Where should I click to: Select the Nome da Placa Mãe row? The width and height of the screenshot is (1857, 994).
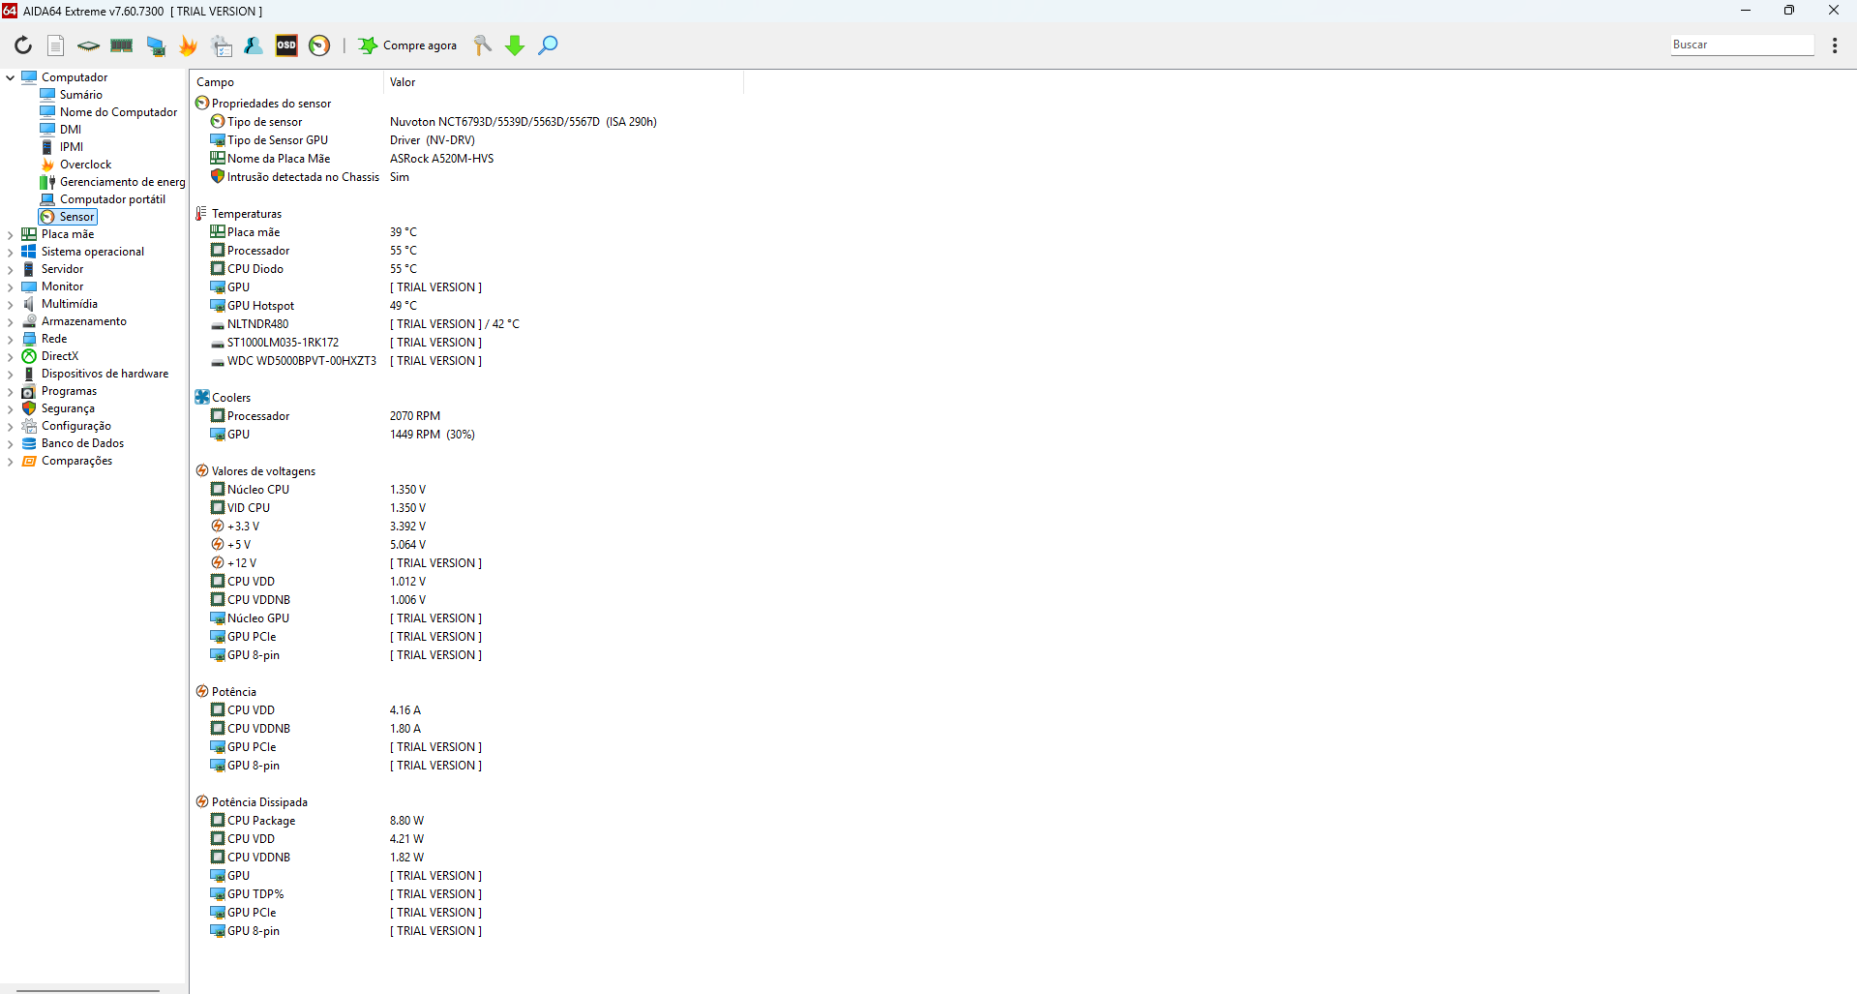pyautogui.click(x=352, y=159)
